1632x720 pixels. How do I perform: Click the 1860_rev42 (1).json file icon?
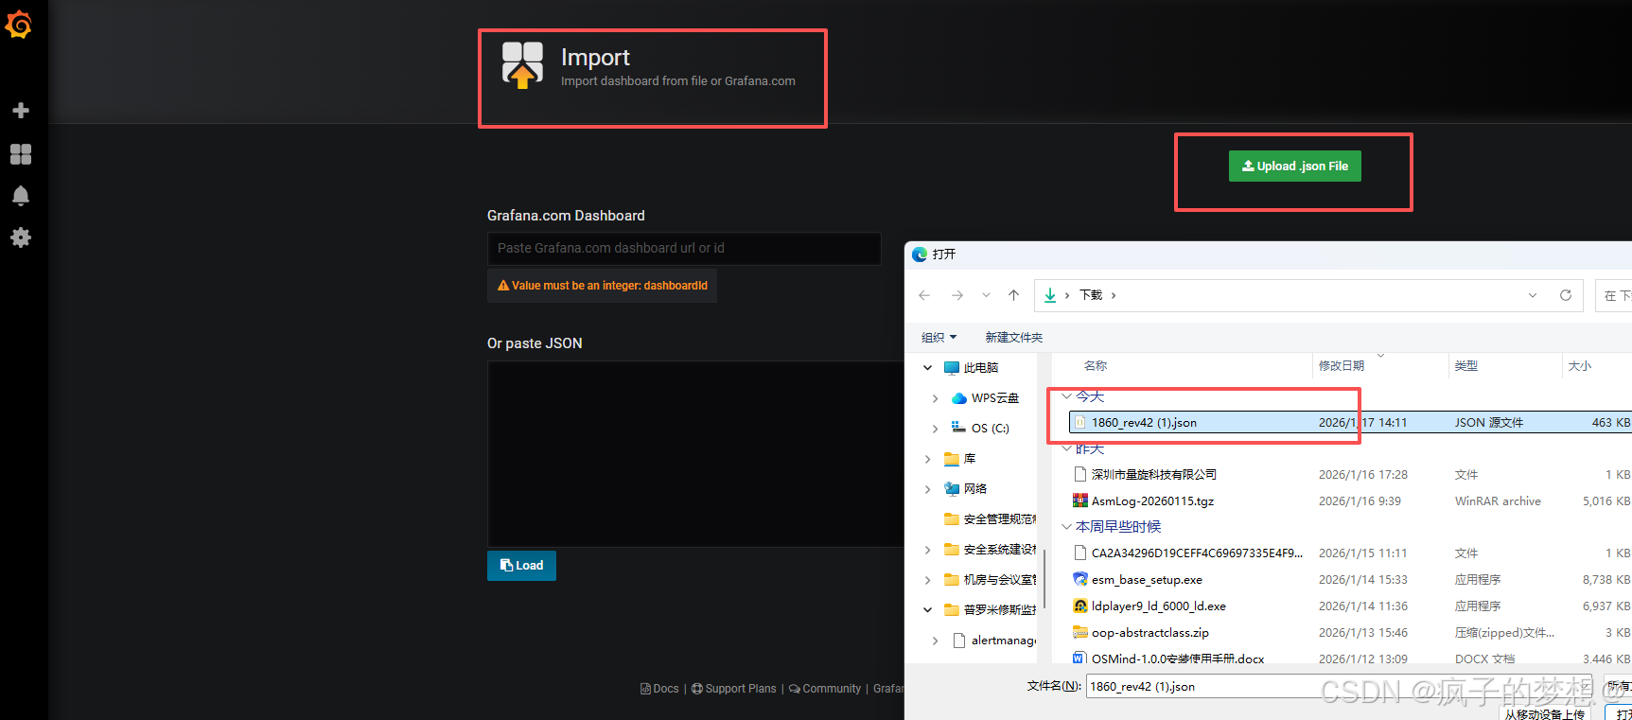(1079, 422)
